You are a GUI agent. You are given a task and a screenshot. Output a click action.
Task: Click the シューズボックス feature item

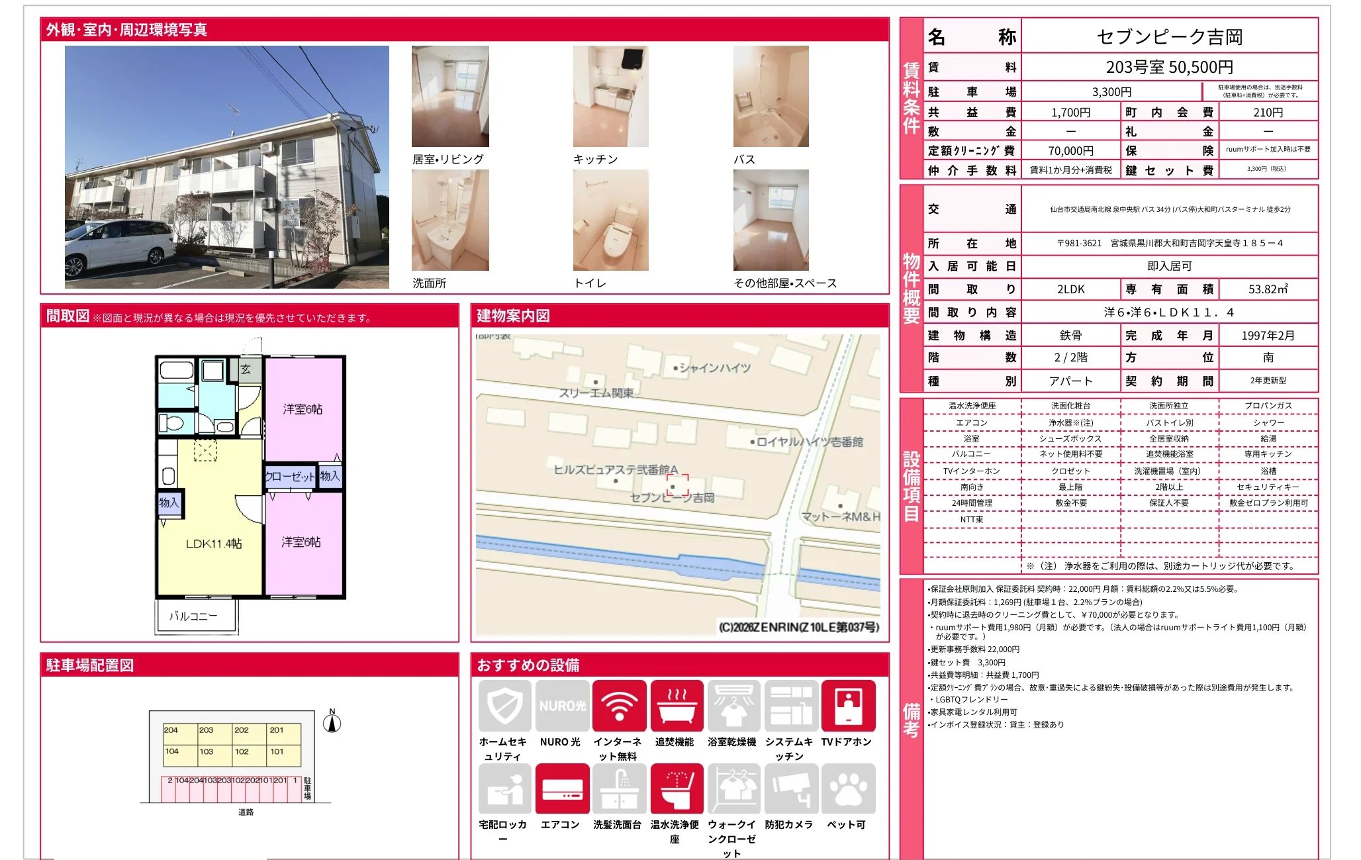(x=1071, y=438)
